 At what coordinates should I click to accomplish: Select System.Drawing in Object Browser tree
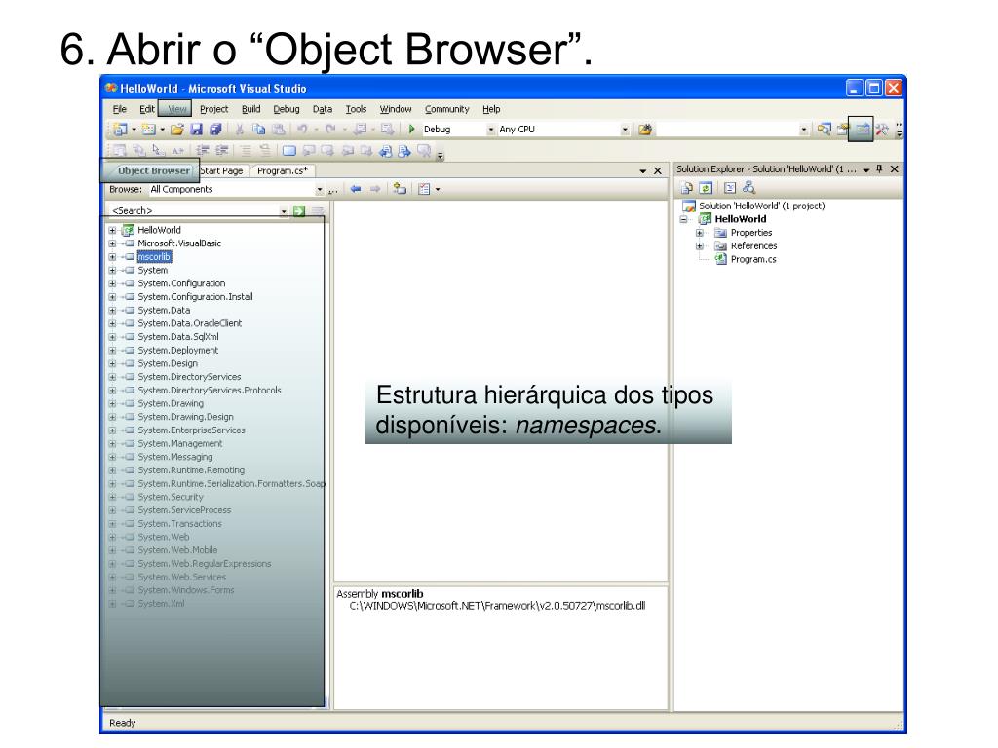pos(171,404)
